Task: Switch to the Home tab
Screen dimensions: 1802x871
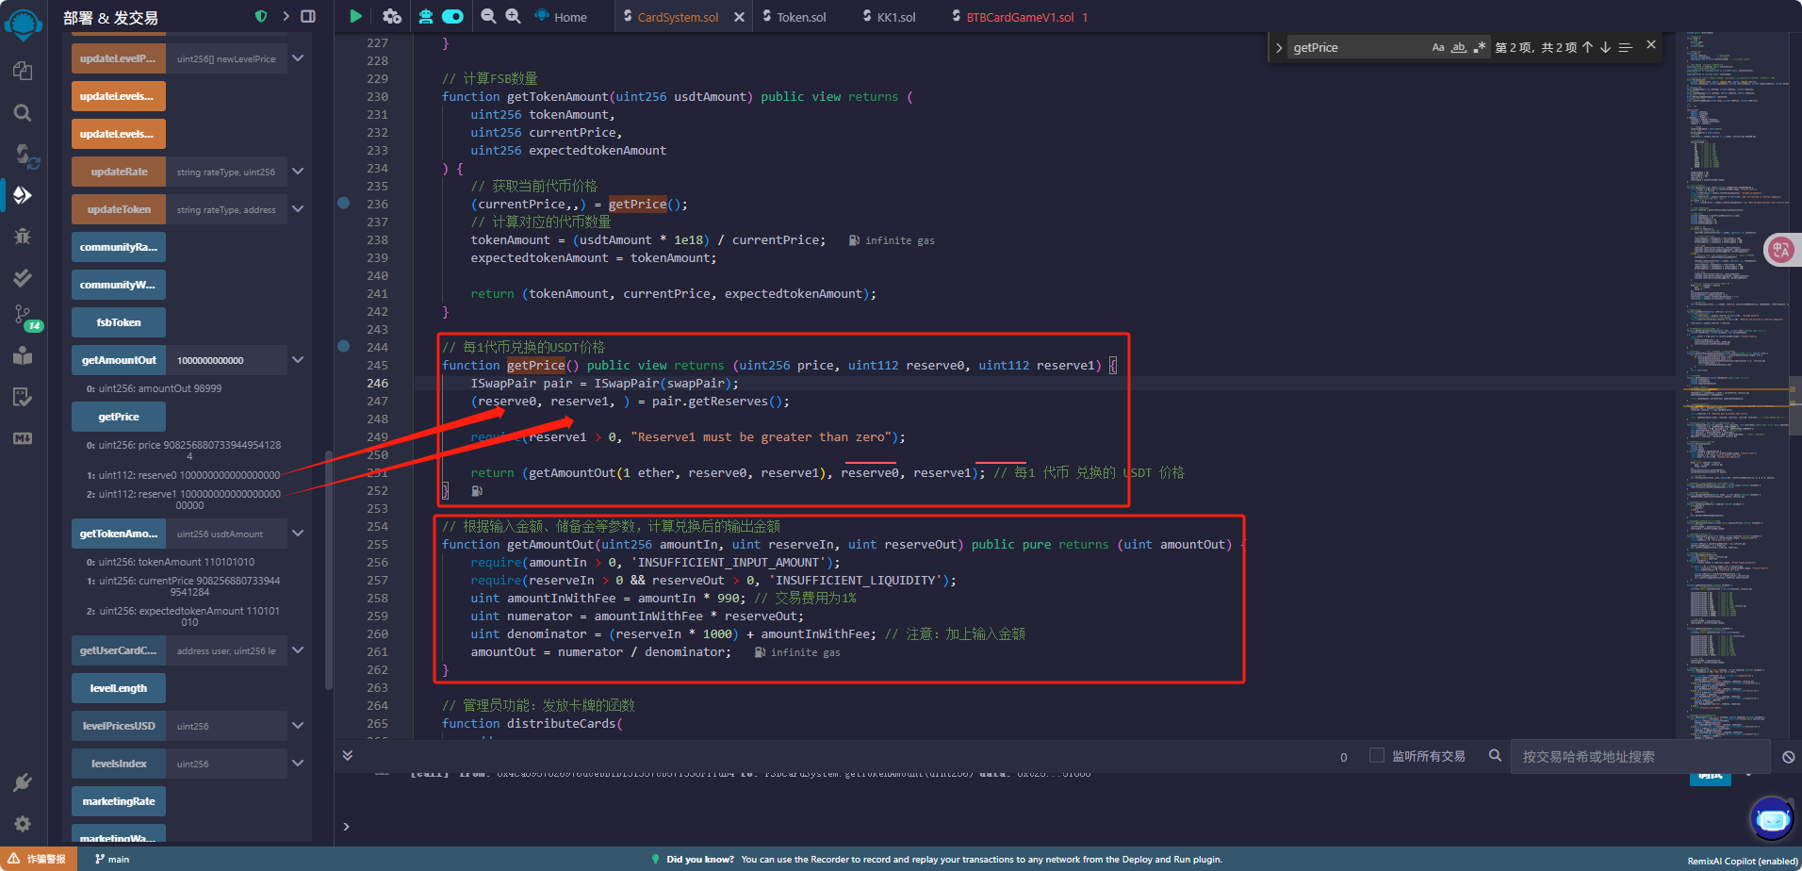Action: click(561, 17)
